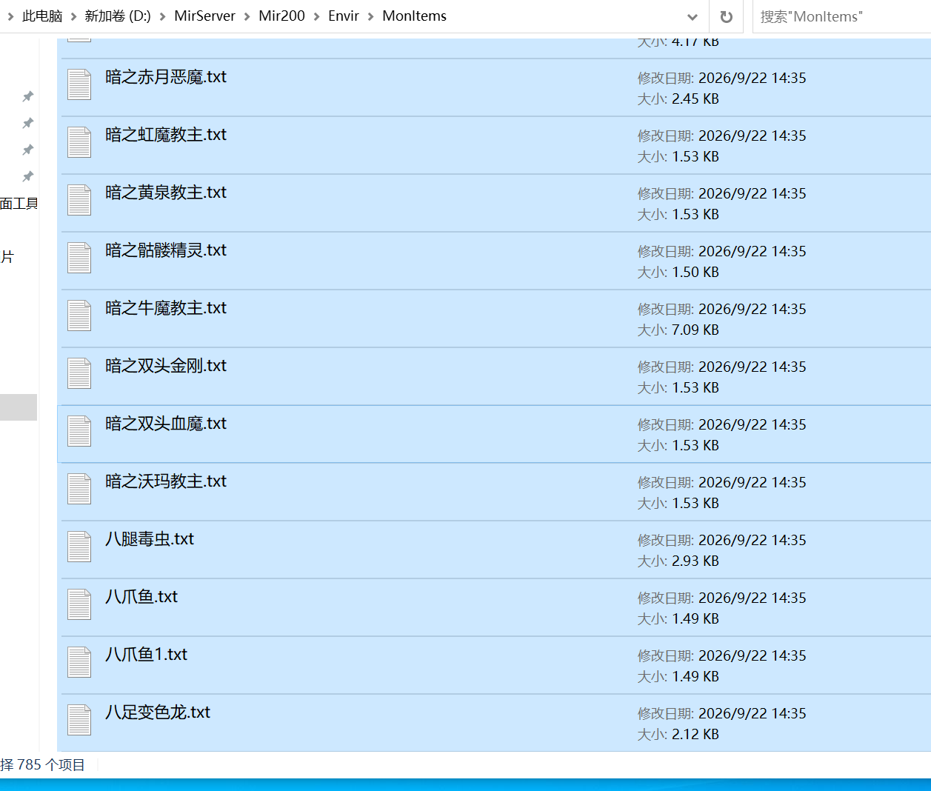Click the third pin icon in sidebar
Image resolution: width=931 pixels, height=791 pixels.
(28, 150)
